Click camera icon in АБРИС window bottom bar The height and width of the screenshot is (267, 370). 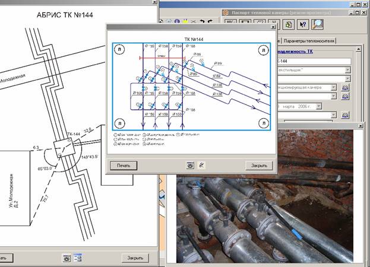tap(67, 258)
